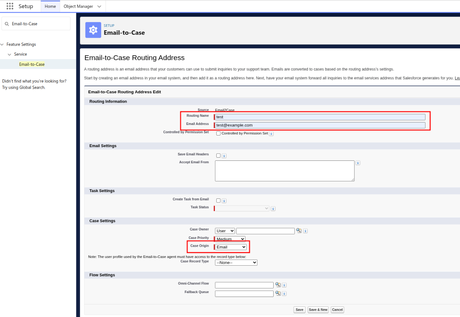Select Email-to-Case in the setup tree
This screenshot has height=317, width=460.
click(x=32, y=64)
